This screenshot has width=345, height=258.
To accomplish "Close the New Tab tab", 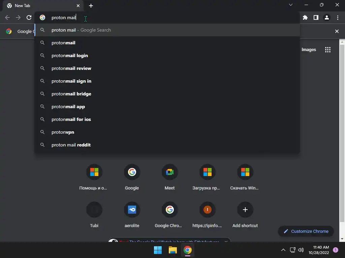I will click(x=78, y=6).
